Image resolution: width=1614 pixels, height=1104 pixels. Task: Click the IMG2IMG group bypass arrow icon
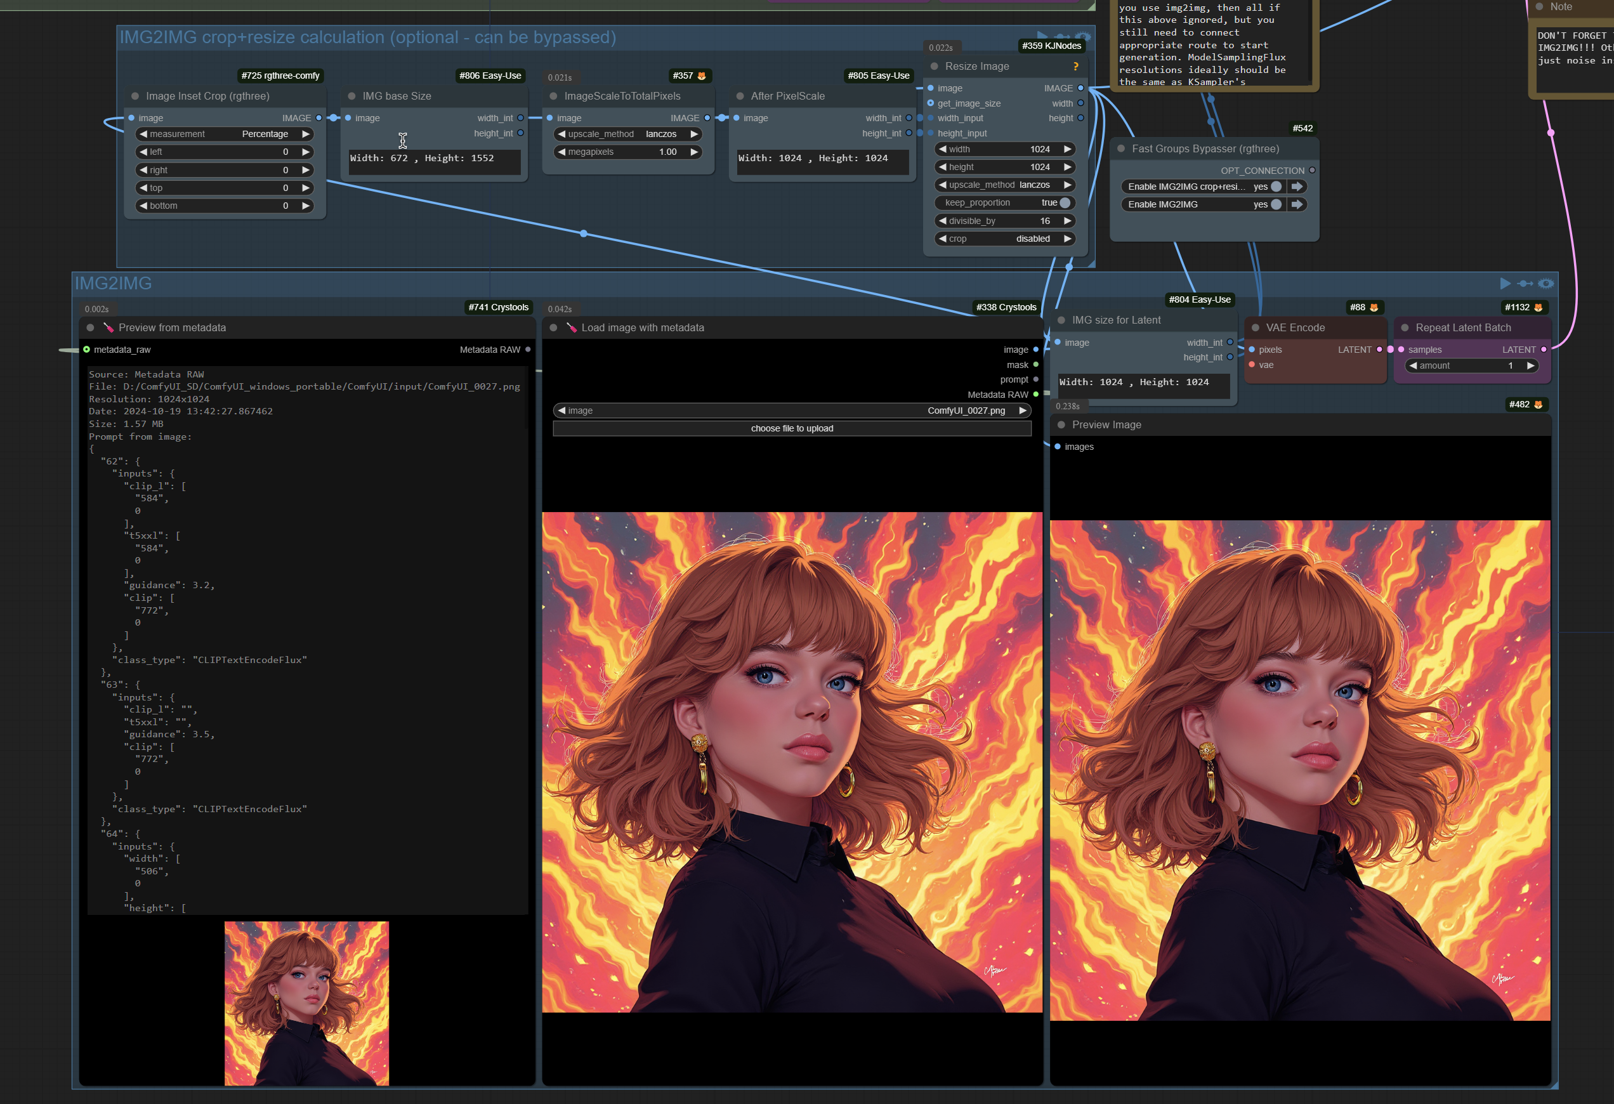point(1525,283)
